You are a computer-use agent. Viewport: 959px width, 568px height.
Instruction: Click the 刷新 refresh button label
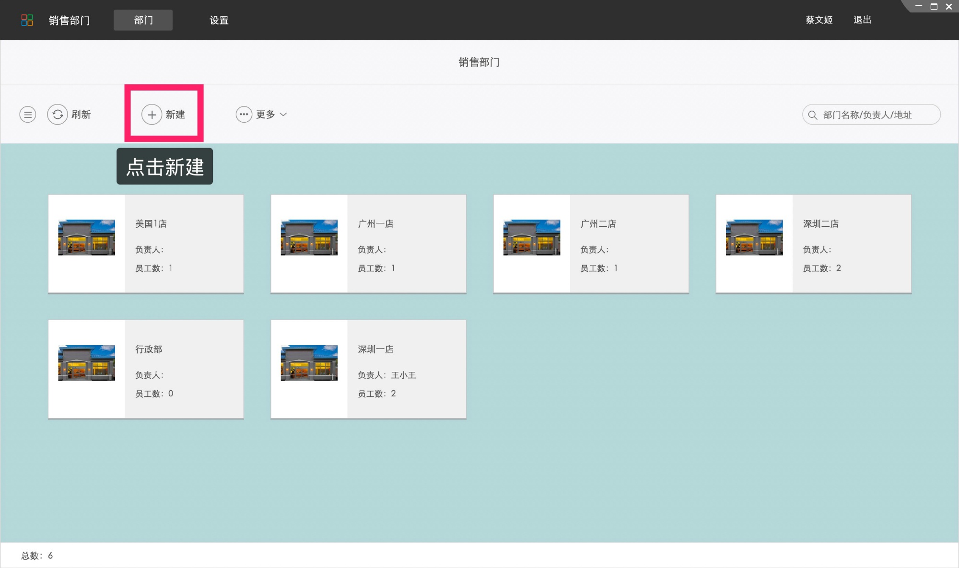click(81, 115)
